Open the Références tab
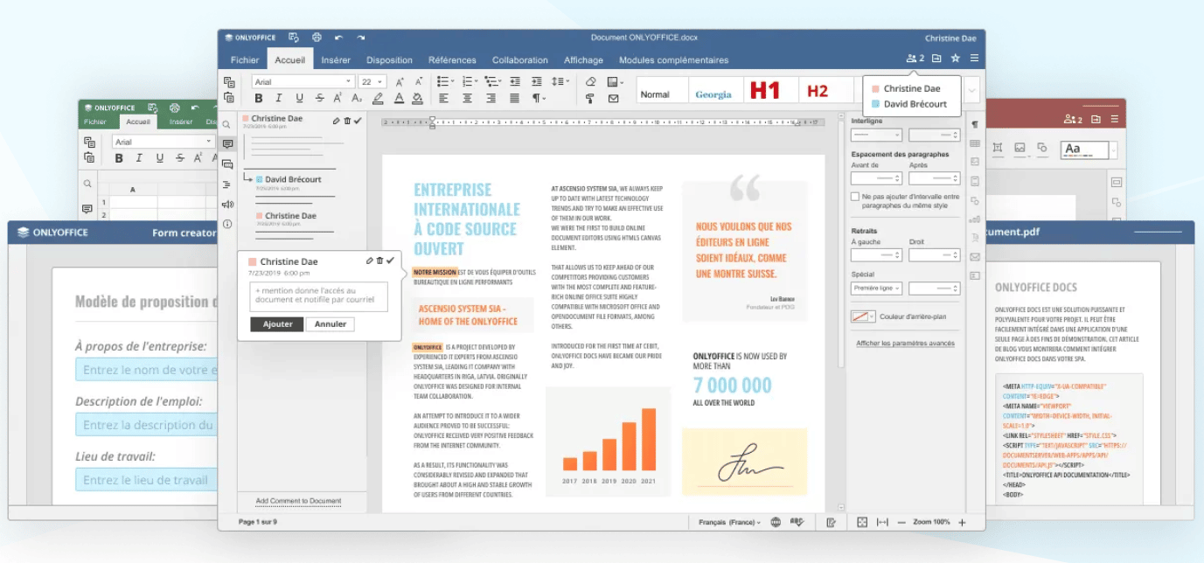Screen dimensions: 1204x563 (452, 60)
